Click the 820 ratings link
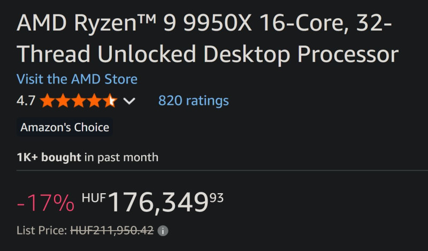 click(193, 101)
